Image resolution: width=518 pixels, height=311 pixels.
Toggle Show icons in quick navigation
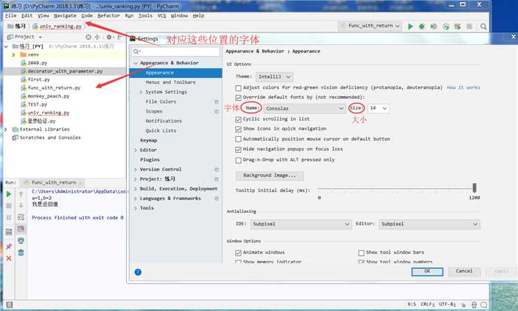(x=238, y=129)
